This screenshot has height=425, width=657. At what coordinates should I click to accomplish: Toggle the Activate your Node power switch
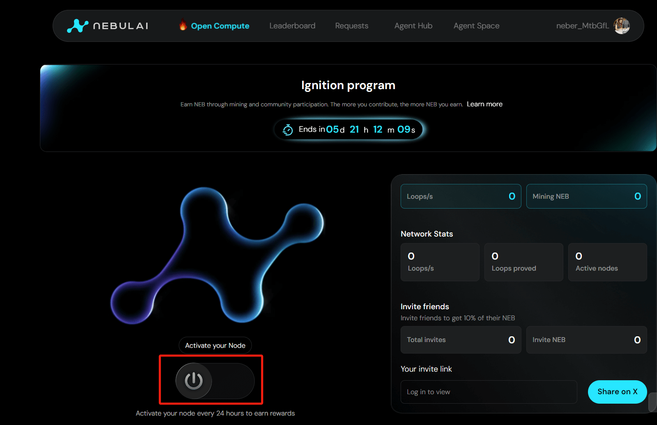(215, 381)
